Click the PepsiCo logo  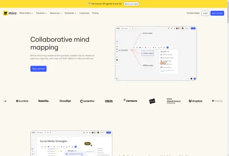tap(130, 100)
